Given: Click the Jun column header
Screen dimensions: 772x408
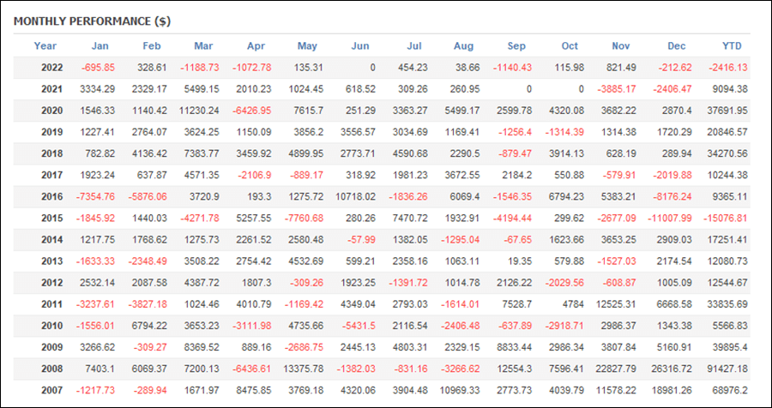Looking at the screenshot, I should pos(360,45).
